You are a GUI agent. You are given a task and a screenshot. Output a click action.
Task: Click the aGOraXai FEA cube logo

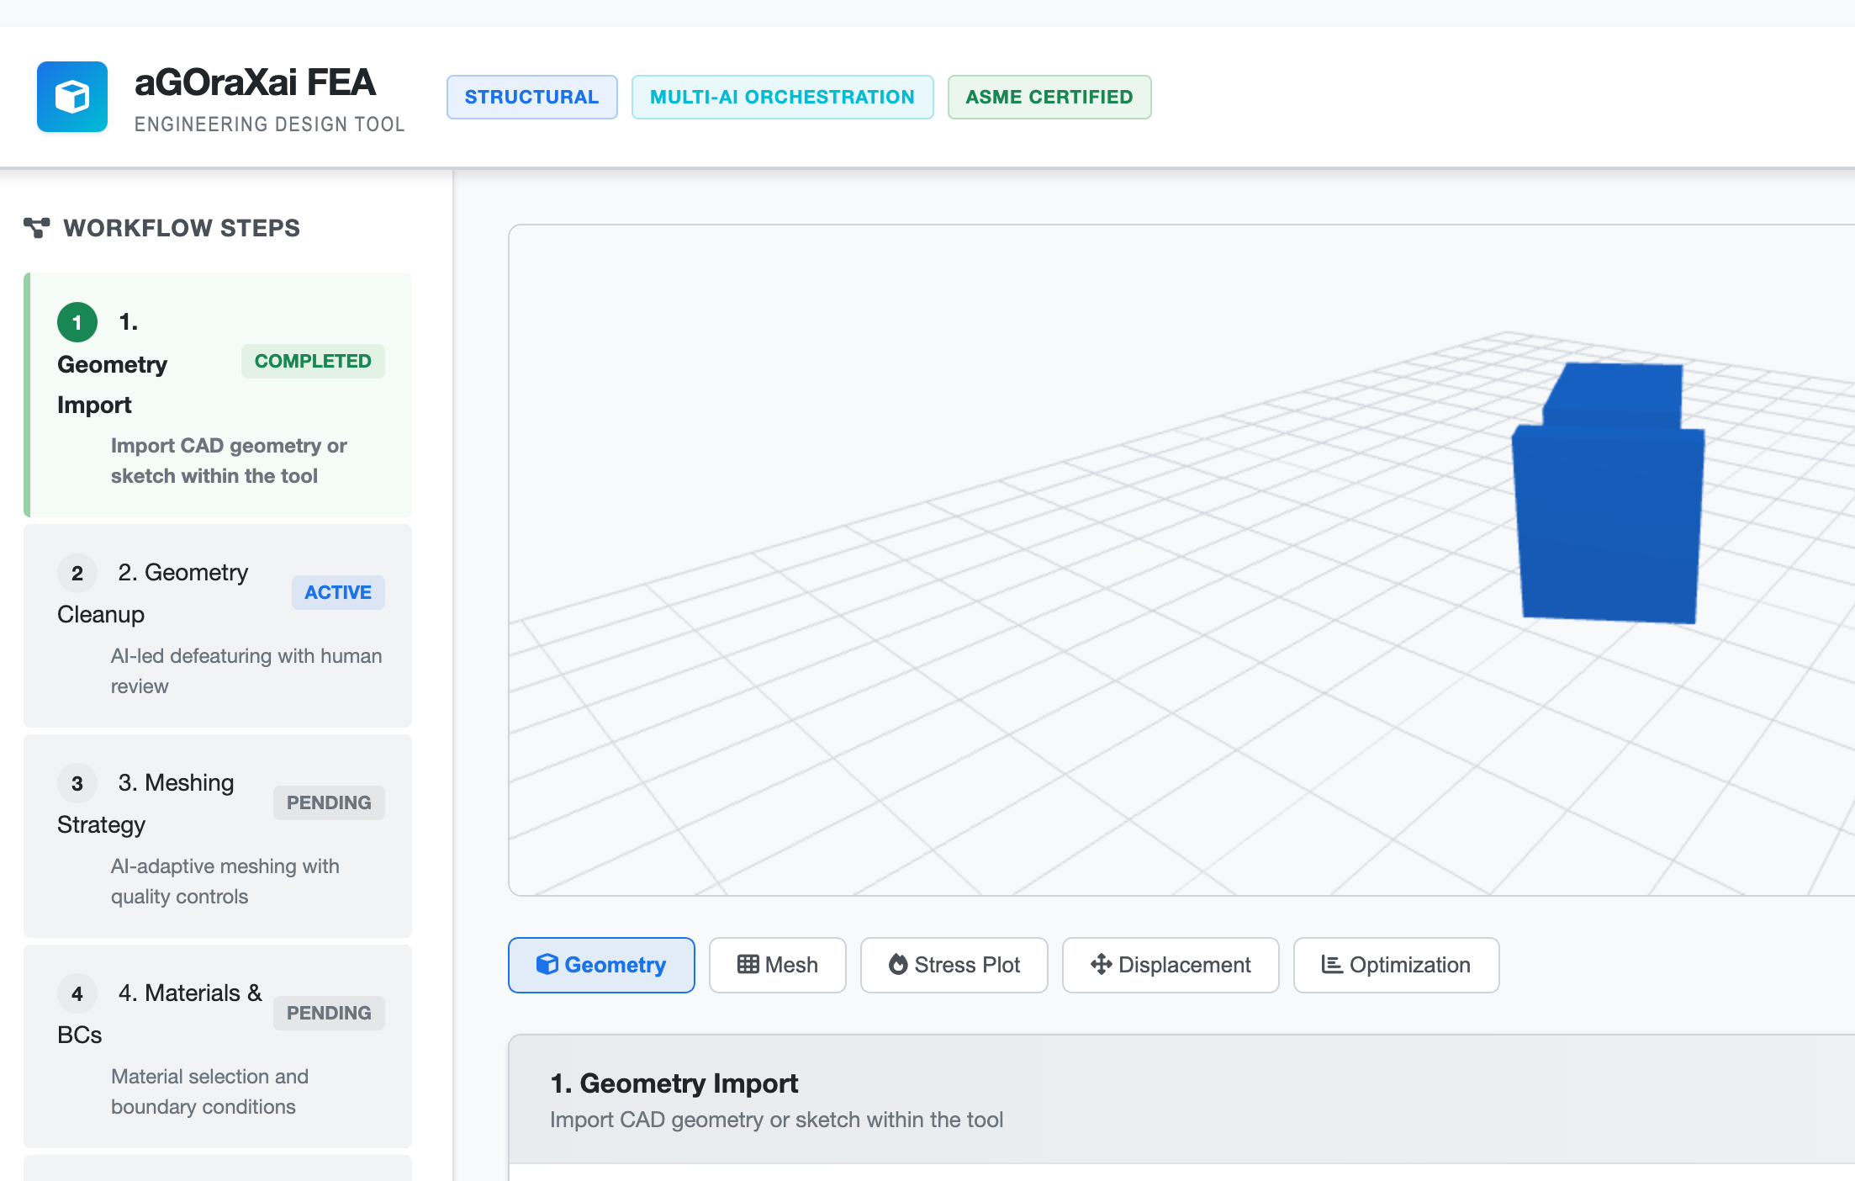click(72, 97)
